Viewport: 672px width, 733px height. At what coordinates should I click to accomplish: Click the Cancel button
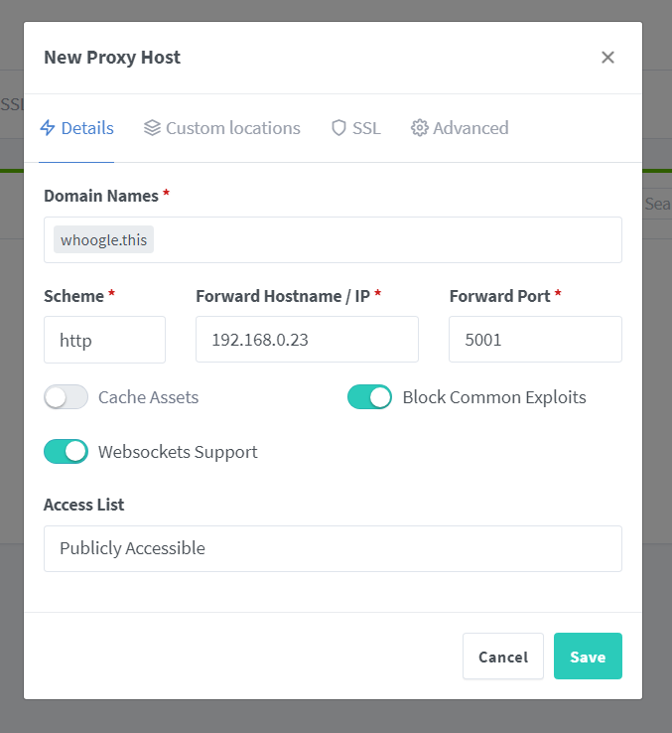(x=502, y=657)
